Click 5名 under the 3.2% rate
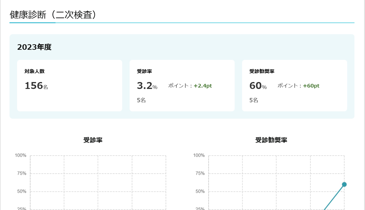 [141, 100]
